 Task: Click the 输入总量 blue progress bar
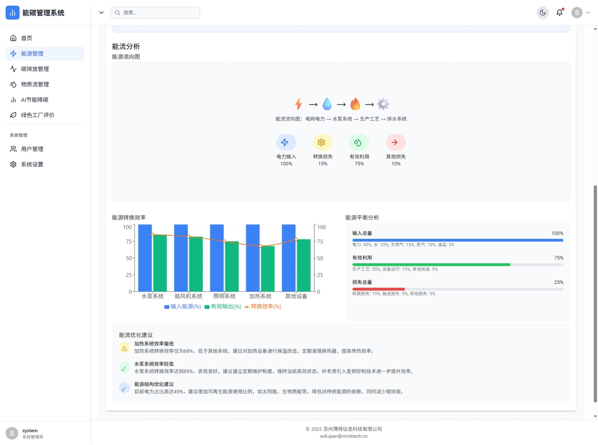(457, 240)
